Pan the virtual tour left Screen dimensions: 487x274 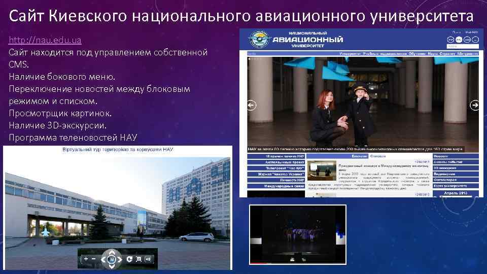(103, 259)
